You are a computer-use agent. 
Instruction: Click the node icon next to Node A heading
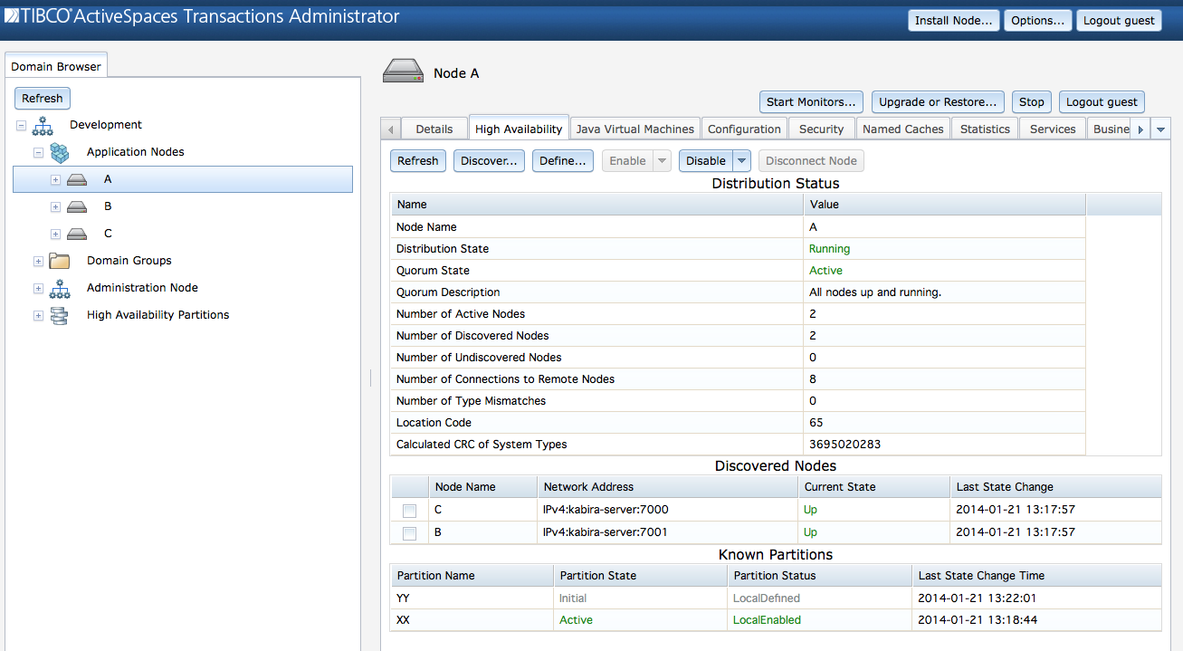click(x=402, y=70)
